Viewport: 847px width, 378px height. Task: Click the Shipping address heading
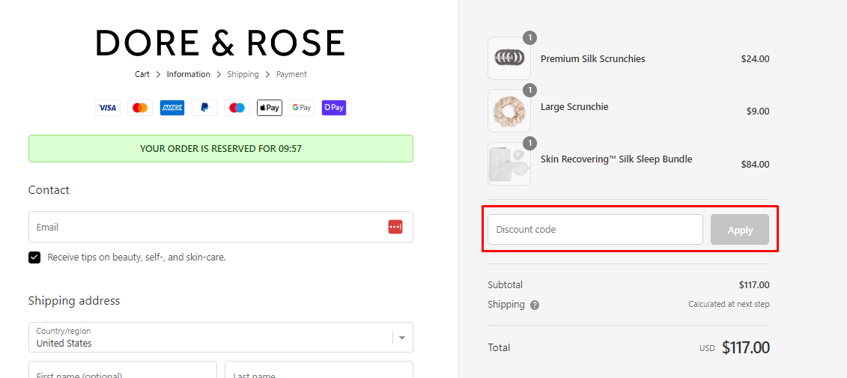(x=74, y=301)
